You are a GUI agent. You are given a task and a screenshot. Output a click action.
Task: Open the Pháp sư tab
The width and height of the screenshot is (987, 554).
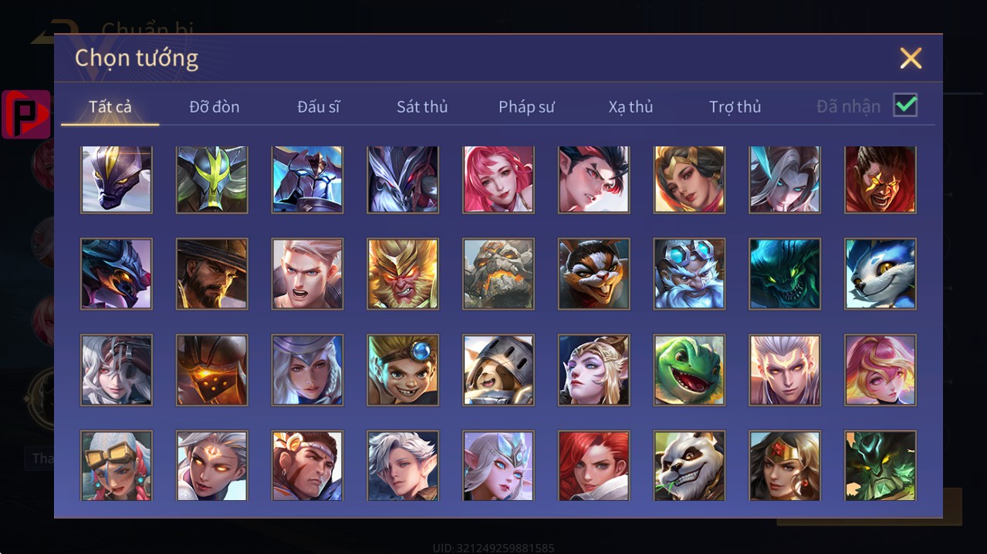pos(526,106)
